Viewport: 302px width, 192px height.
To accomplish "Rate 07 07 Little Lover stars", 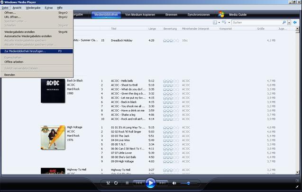I will pos(171,153).
